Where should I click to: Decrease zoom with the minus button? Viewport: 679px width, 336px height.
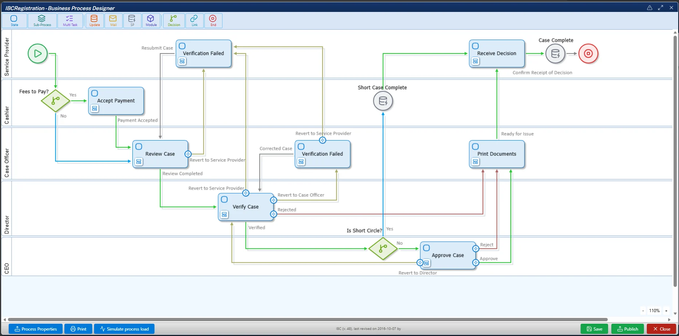click(643, 311)
